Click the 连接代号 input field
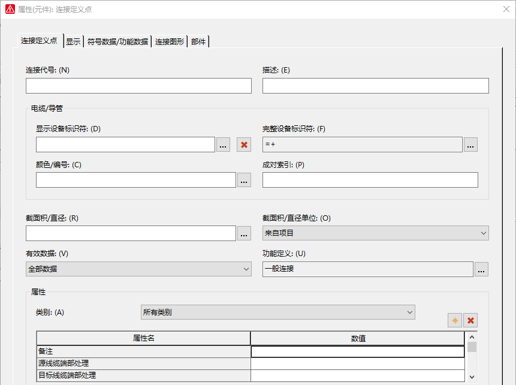This screenshot has height=385, width=516. (138, 86)
